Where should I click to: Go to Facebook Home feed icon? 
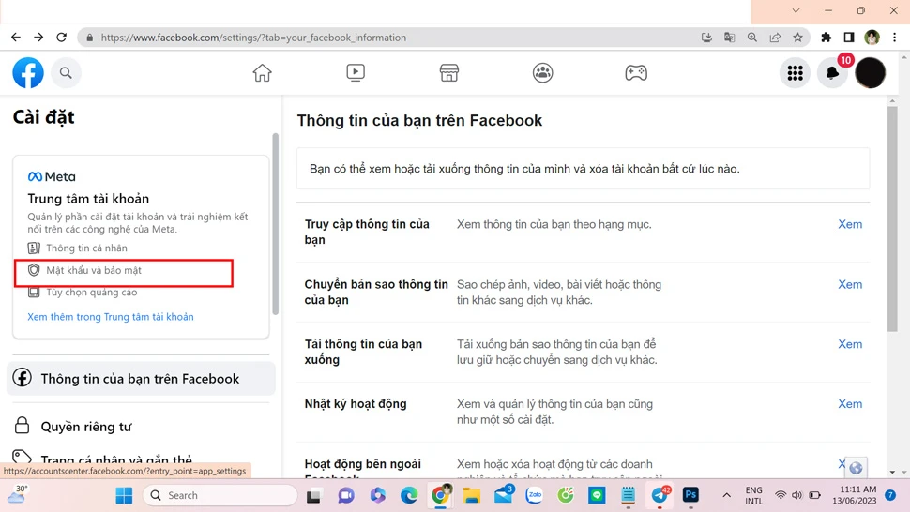(x=263, y=73)
